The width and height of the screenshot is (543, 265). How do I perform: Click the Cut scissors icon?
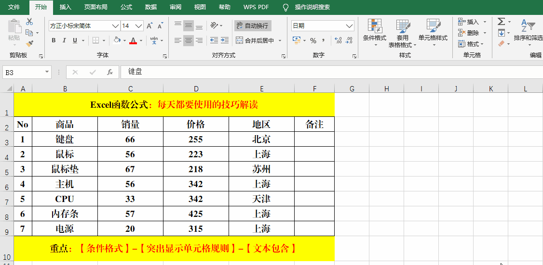tap(29, 22)
